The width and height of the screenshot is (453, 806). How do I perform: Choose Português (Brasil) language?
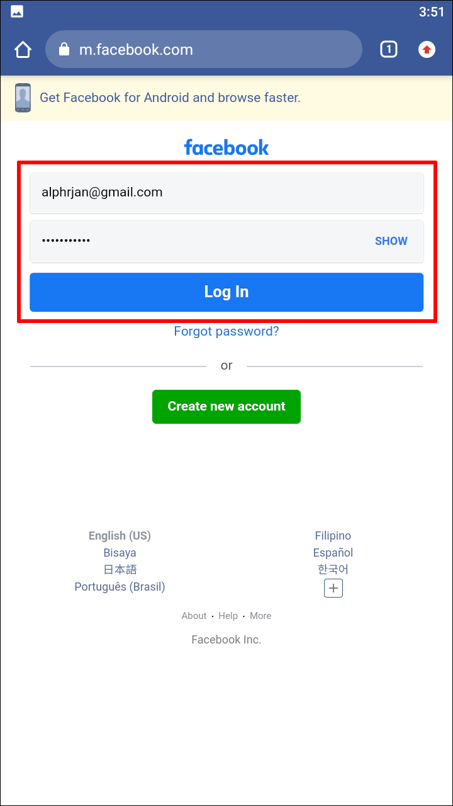click(120, 587)
